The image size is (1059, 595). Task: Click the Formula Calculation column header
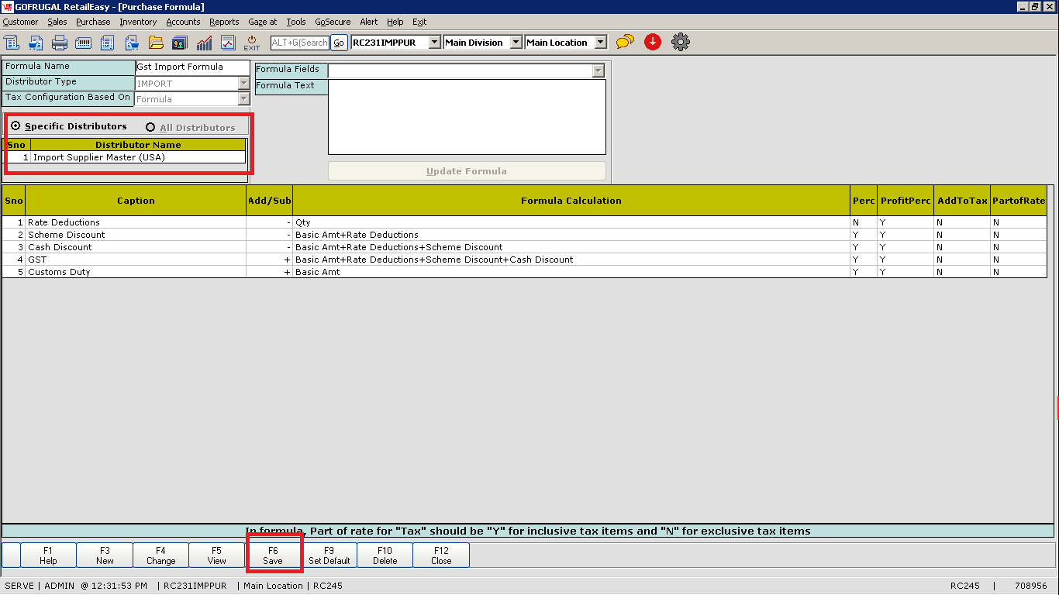tap(571, 201)
